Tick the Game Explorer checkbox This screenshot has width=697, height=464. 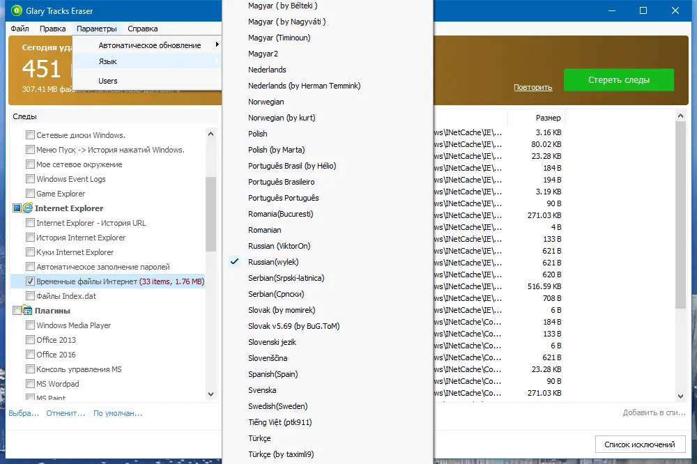click(x=30, y=194)
